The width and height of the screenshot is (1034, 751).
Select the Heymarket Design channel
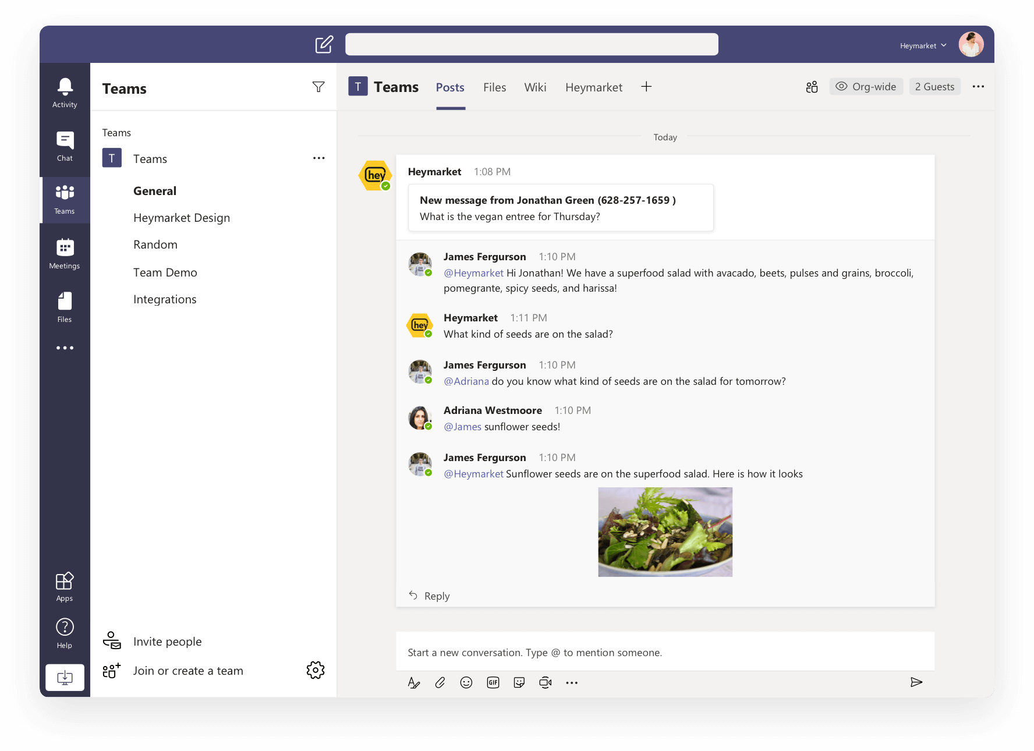[x=182, y=218]
